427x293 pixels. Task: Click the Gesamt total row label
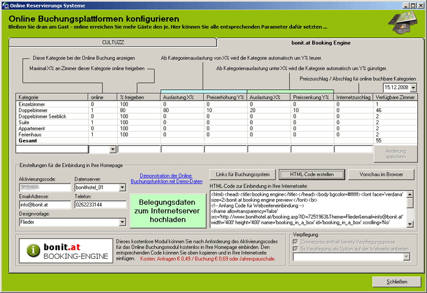point(28,141)
